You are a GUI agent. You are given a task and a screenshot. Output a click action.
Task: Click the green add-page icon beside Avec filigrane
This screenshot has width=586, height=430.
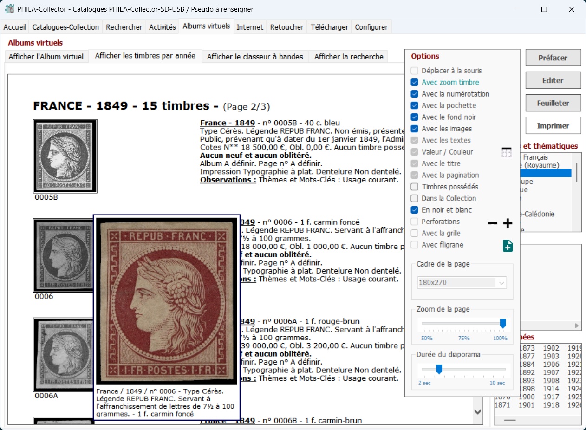(508, 246)
